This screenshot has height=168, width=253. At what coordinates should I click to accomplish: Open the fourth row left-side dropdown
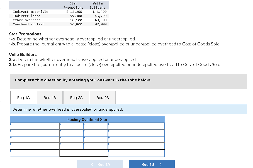coord(35,146)
